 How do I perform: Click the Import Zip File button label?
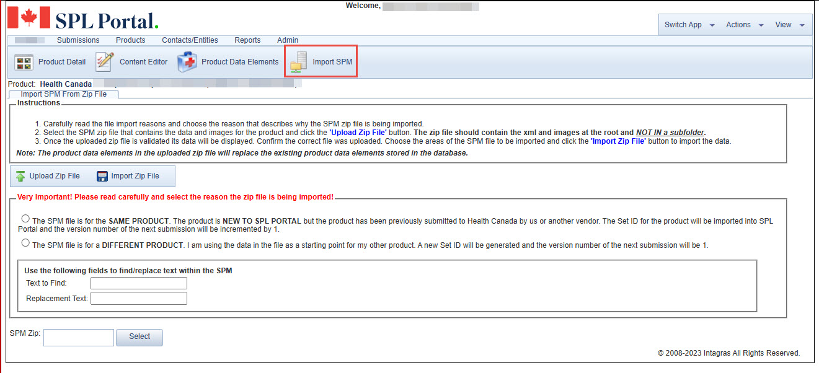coord(135,176)
